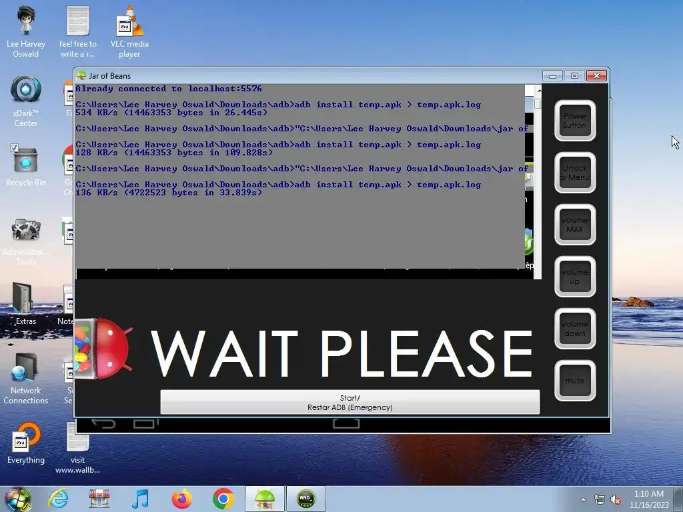The width and height of the screenshot is (683, 512).
Task: Open the music notes taskbar icon
Action: pos(140,499)
